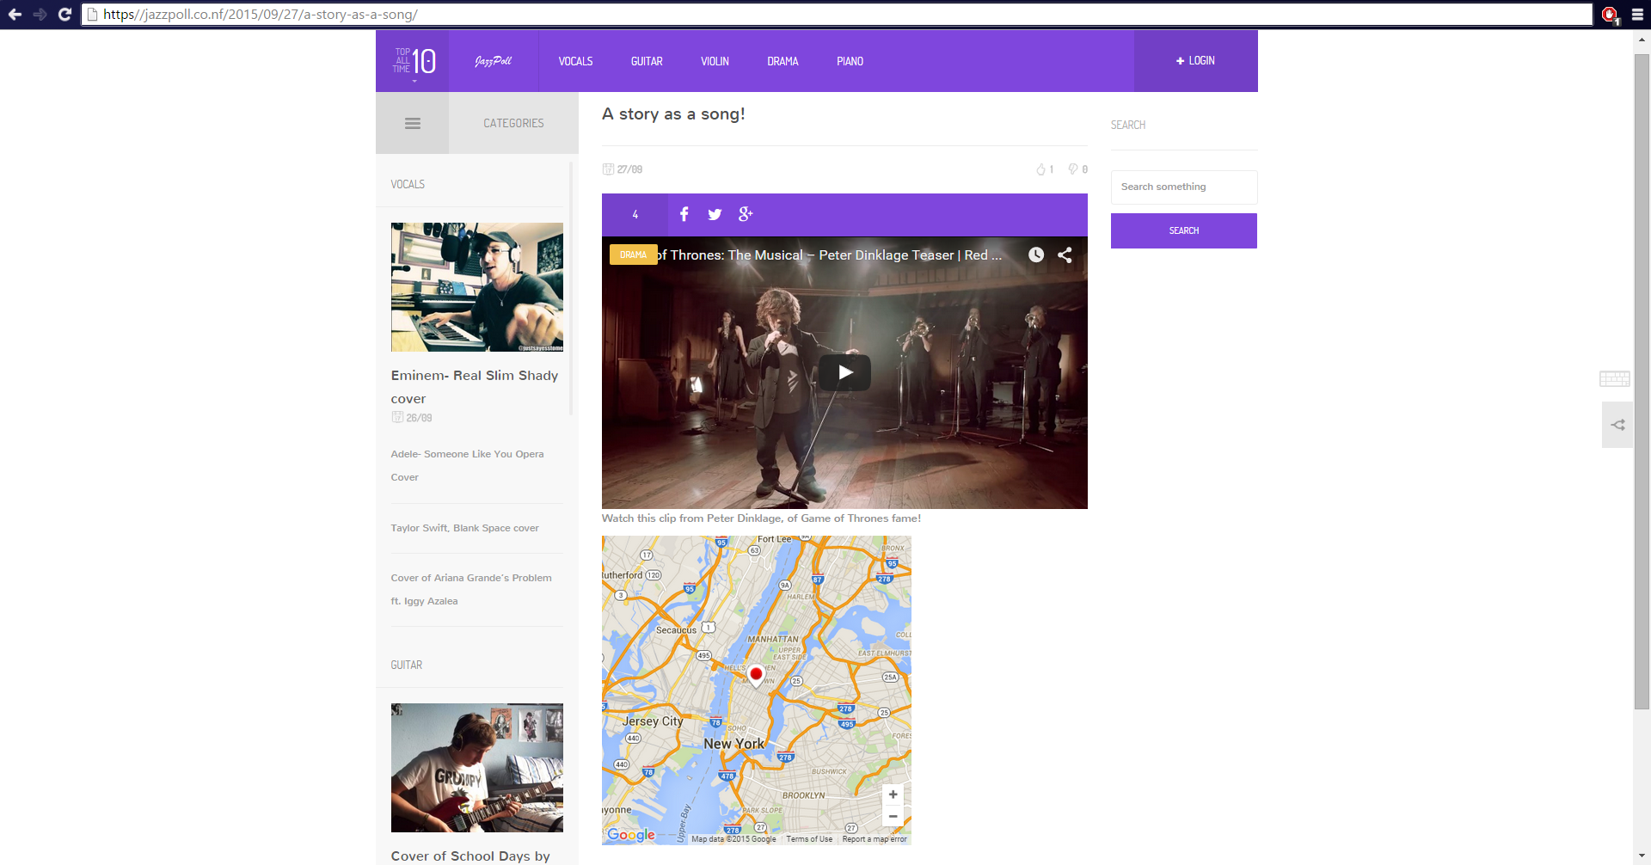Open the guitar player thumbnail
The height and width of the screenshot is (865, 1651).
pos(477,768)
